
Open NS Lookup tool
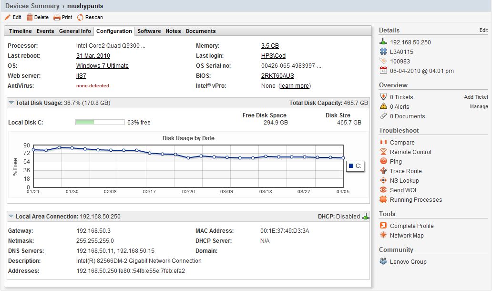tap(404, 180)
